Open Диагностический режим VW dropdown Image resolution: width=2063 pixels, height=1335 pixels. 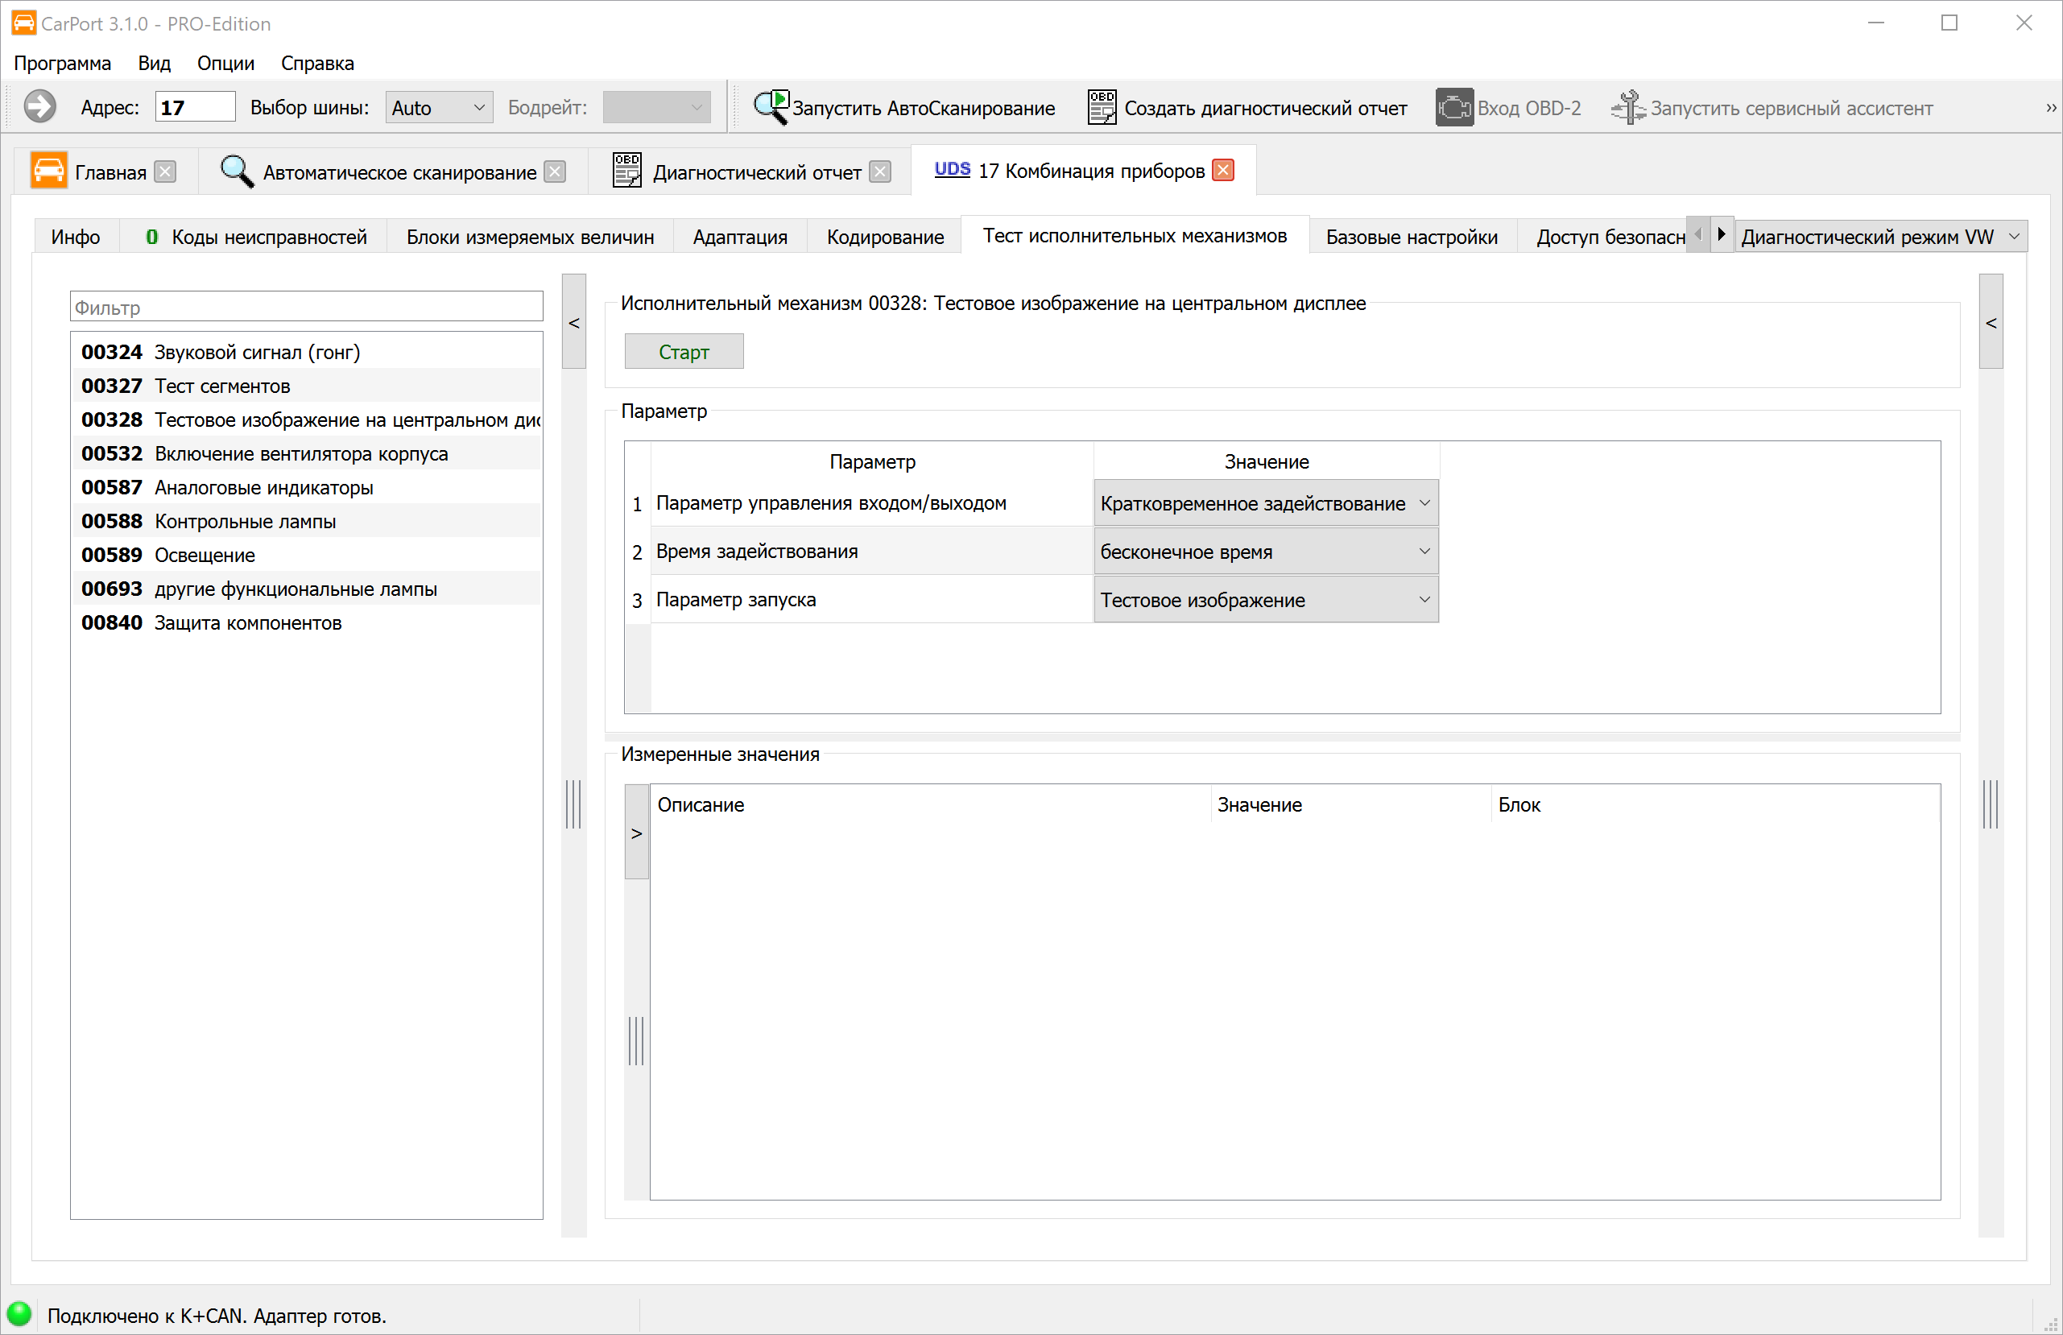[1879, 237]
